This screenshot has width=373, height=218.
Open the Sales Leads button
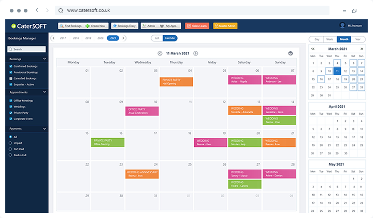click(x=197, y=25)
